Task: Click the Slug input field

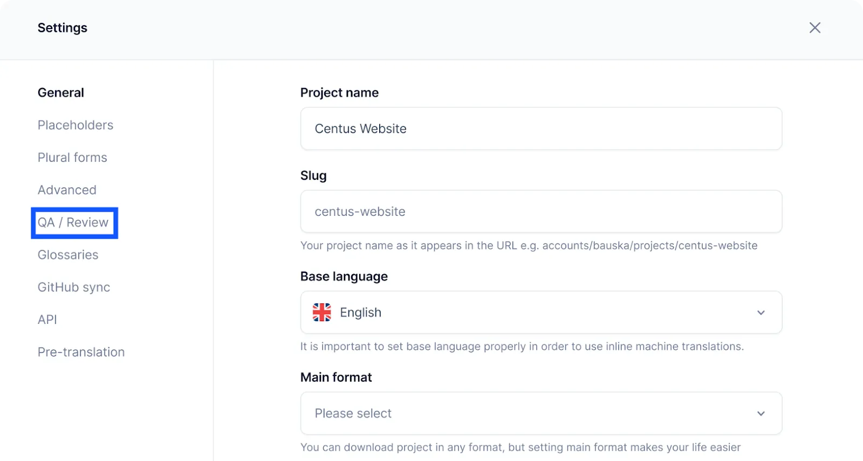Action: tap(539, 212)
